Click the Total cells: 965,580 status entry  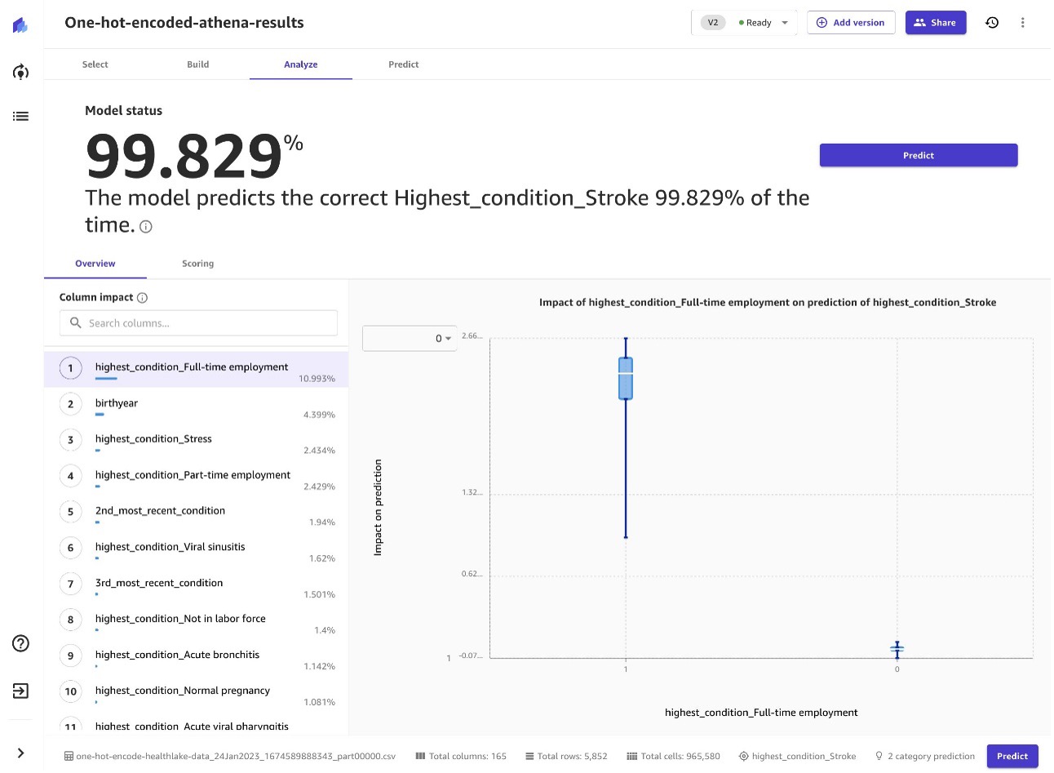(673, 756)
